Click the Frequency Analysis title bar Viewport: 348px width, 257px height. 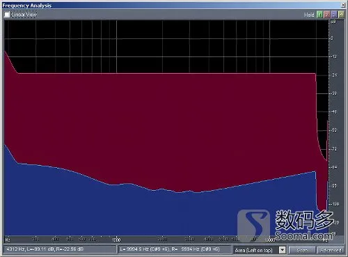[172, 6]
